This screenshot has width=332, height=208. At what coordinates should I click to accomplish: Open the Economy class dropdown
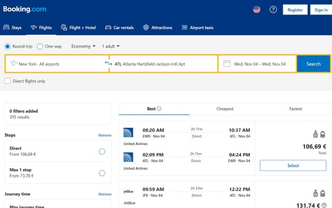click(x=84, y=46)
